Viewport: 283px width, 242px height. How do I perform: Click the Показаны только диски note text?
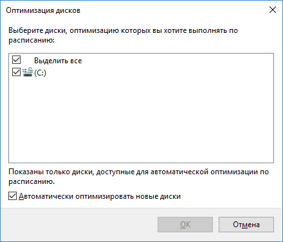138,177
